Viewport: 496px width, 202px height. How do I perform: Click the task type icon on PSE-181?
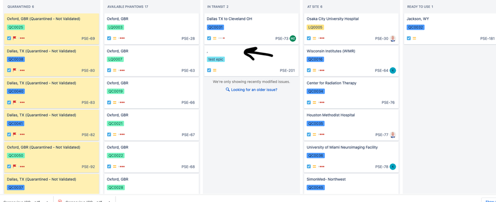[x=409, y=38]
